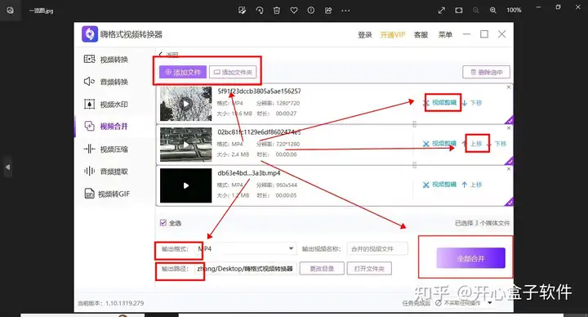588x317 pixels.
Task: Open the 视频水印 sidebar section
Action: (x=105, y=105)
